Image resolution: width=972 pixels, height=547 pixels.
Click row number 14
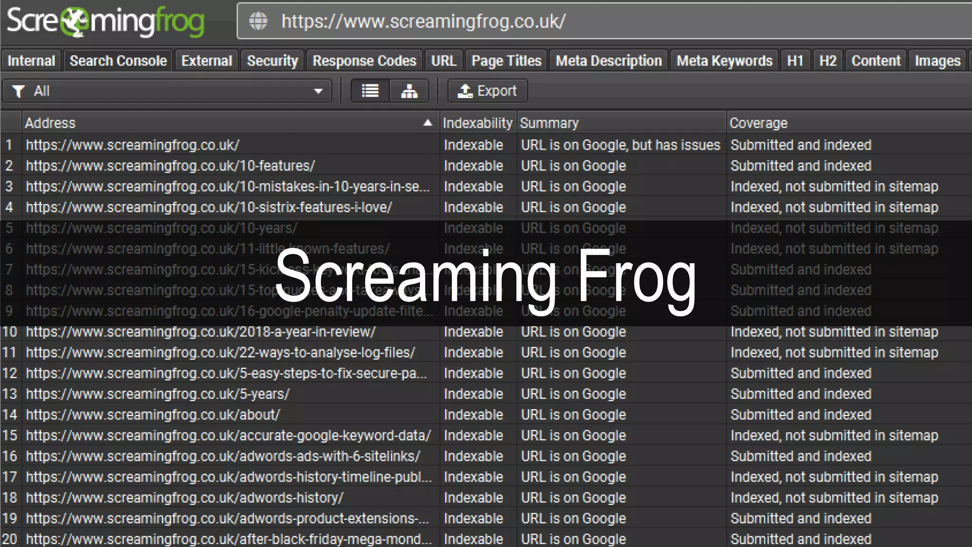click(10, 415)
